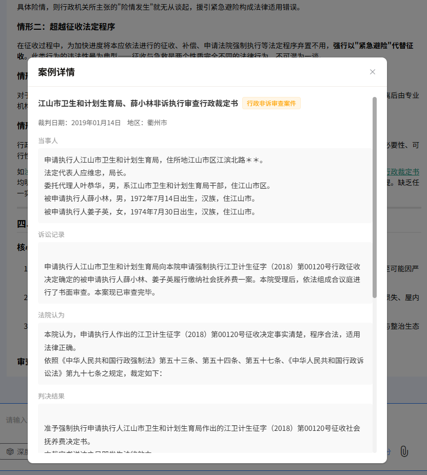Click the line 行了书面审查。本案现已审查完毕。
The width and height of the screenshot is (427, 475).
101,292
